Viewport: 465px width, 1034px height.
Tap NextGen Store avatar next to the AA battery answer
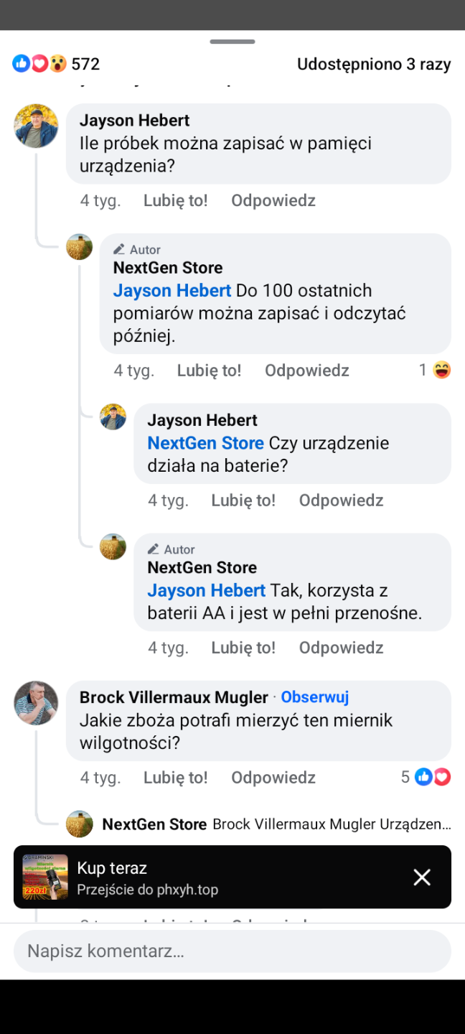[113, 546]
